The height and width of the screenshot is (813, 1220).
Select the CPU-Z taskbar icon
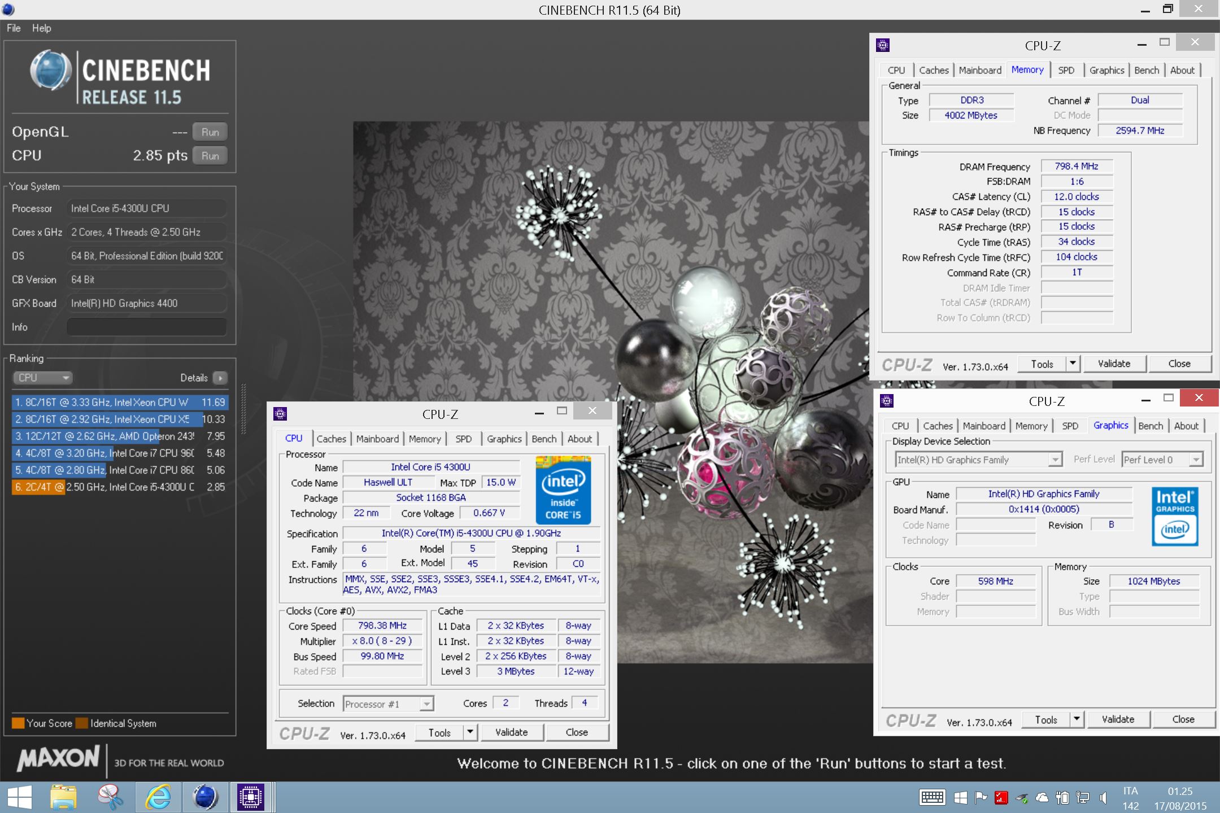pos(251,797)
